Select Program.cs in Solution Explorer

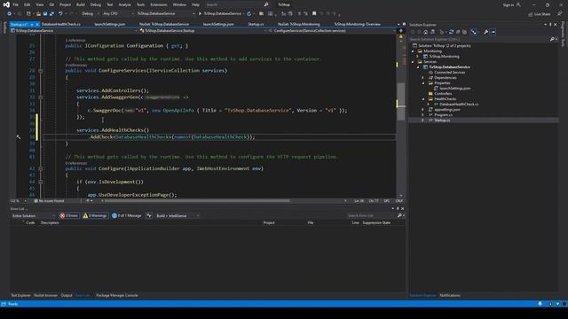tap(443, 114)
